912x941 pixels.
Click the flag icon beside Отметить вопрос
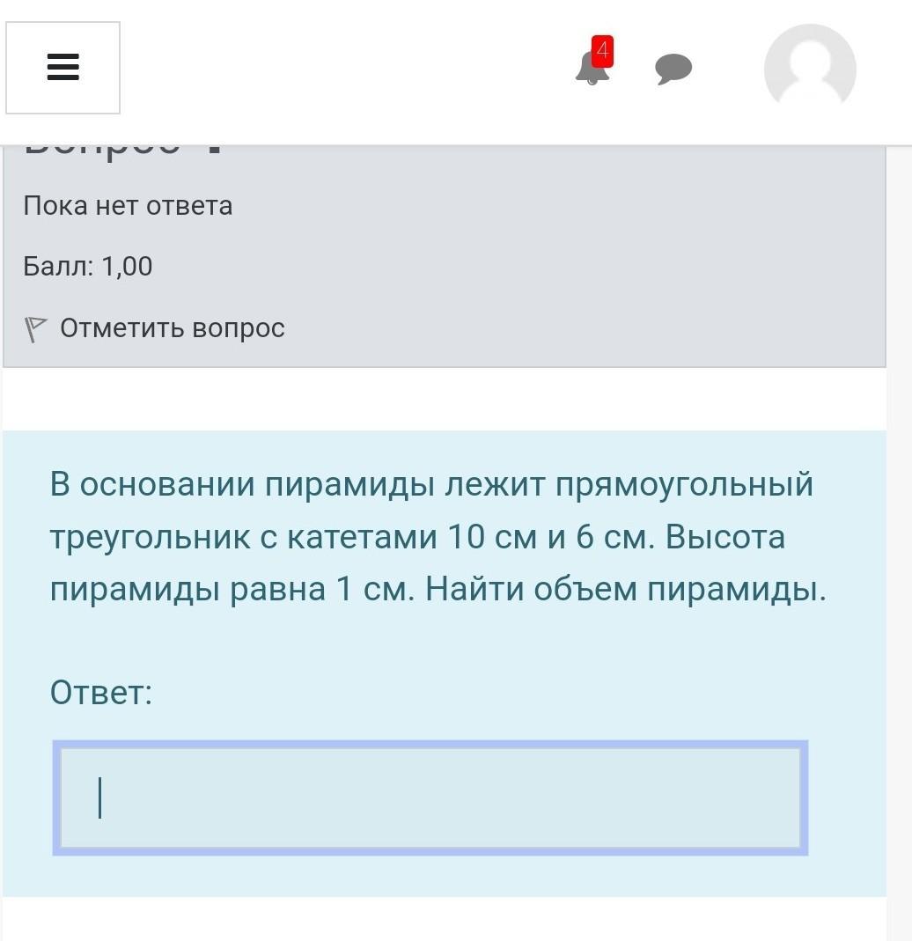(x=35, y=329)
